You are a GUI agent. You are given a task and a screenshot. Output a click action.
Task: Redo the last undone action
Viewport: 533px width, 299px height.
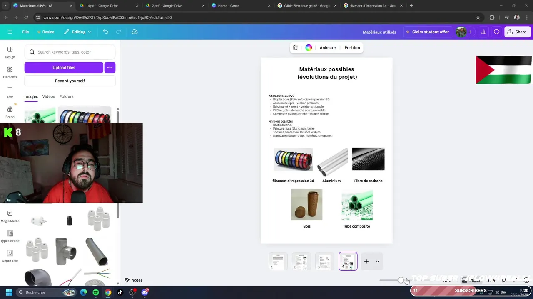click(119, 32)
